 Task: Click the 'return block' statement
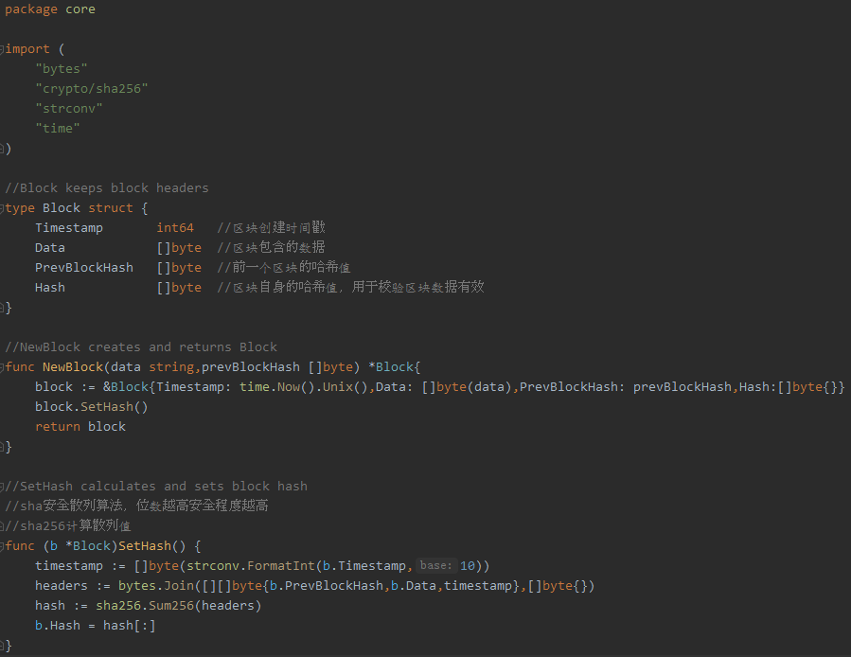80,427
